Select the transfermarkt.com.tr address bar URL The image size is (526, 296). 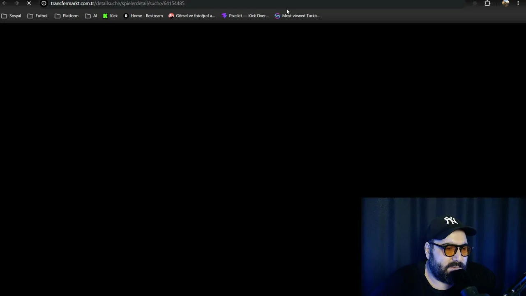click(118, 3)
